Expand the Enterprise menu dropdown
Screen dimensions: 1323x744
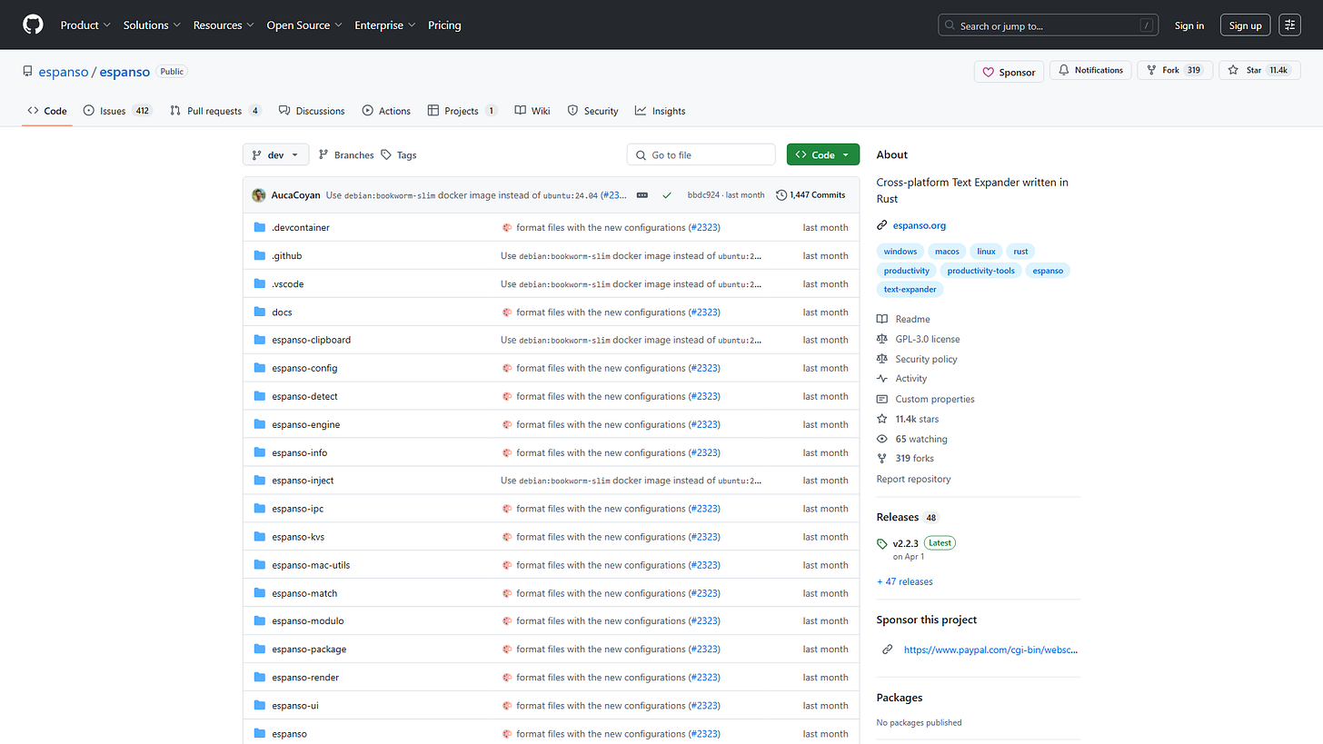click(x=385, y=25)
